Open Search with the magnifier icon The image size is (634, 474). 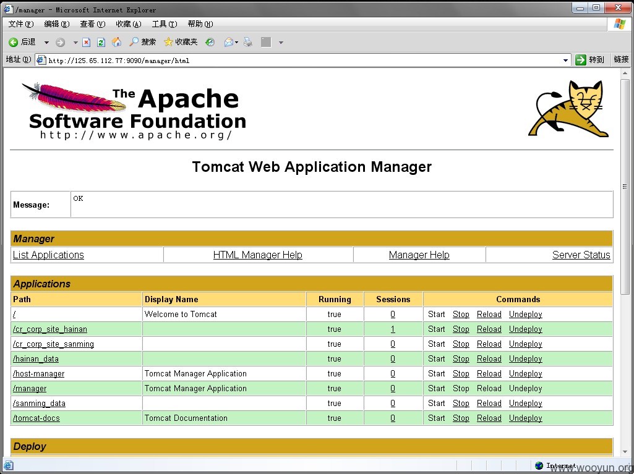point(134,41)
